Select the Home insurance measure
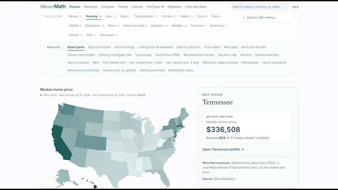Screen dimensions: 338x190 click(x=274, y=62)
